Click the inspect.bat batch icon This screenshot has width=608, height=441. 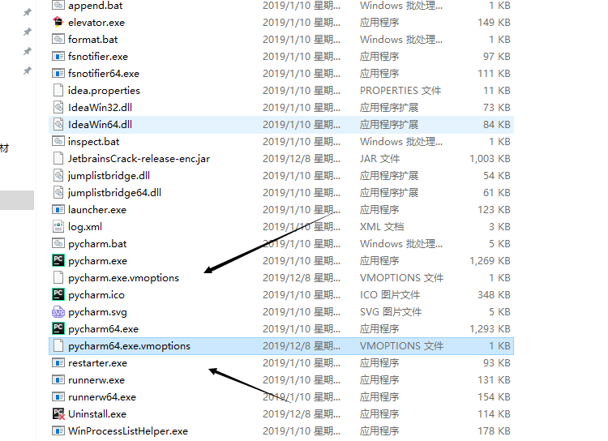pyautogui.click(x=58, y=142)
